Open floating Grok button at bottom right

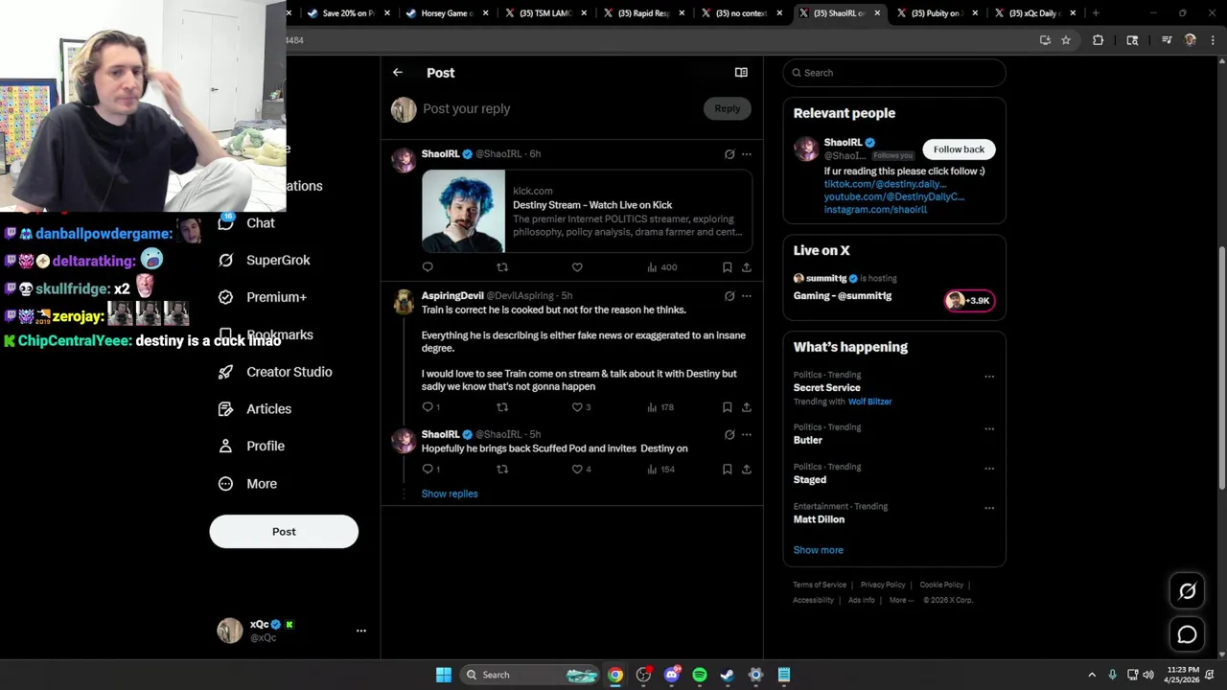coord(1187,591)
